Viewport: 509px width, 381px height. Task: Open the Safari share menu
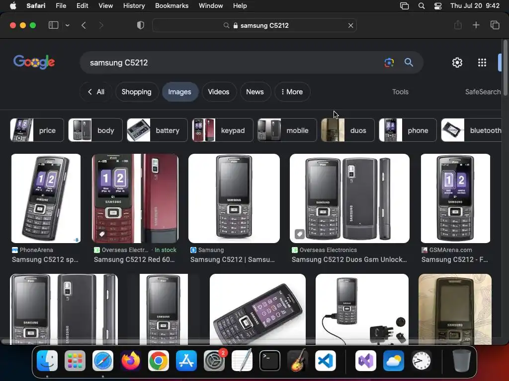coord(458,25)
